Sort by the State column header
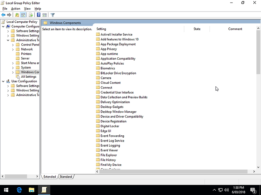This screenshot has width=261, height=195. tap(197, 29)
